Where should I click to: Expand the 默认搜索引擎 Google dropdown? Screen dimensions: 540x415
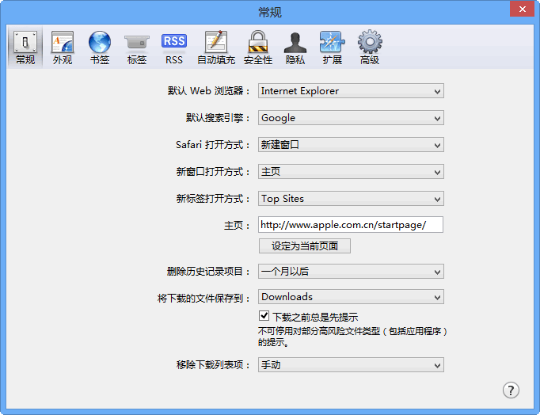coord(351,118)
